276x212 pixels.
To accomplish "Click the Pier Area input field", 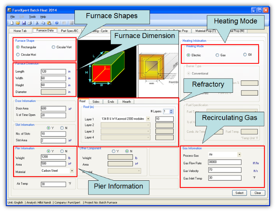I will click(x=53, y=164).
